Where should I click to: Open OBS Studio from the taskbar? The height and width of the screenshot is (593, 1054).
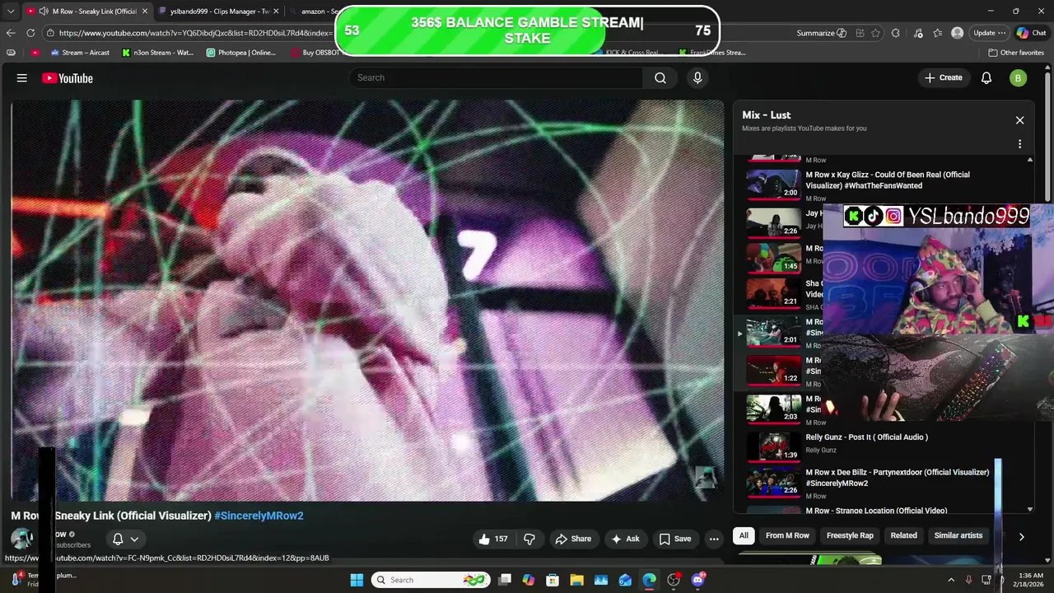point(674,580)
